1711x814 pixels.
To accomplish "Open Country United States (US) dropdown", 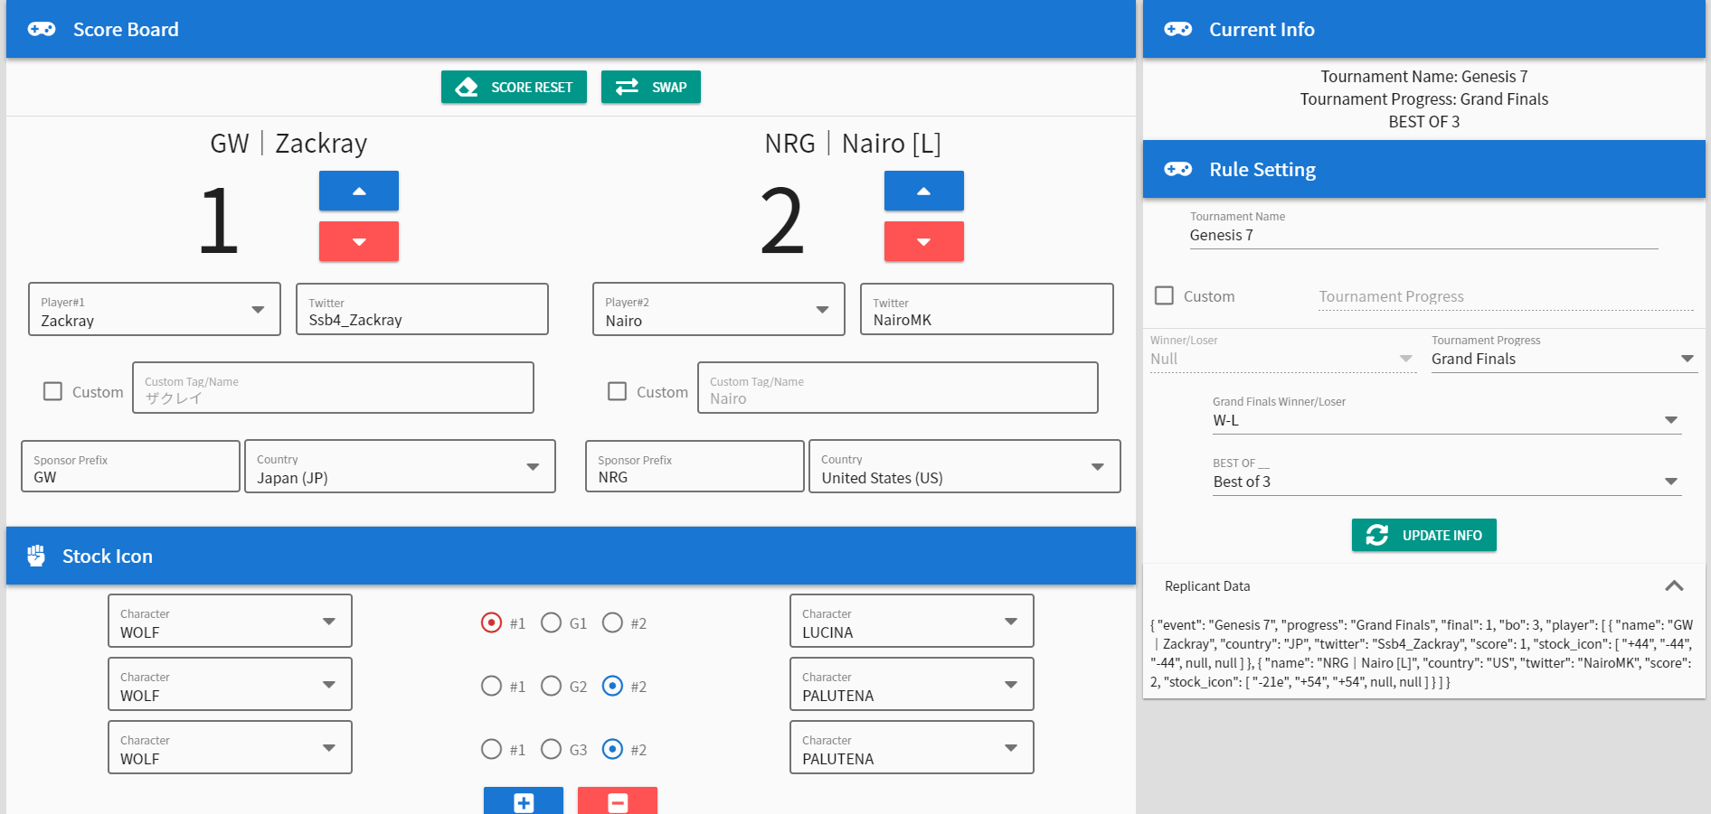I will point(965,466).
